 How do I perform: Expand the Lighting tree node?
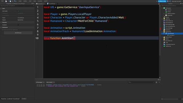pos(162,19)
